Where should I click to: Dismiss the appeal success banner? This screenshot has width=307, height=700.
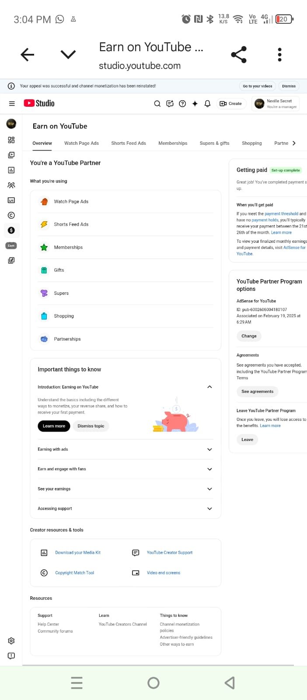point(289,86)
